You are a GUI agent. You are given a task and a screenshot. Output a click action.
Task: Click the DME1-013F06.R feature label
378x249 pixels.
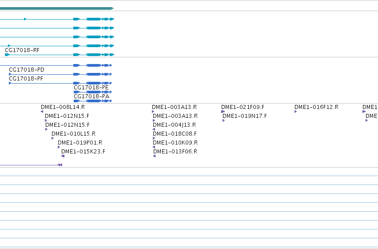coord(175,152)
